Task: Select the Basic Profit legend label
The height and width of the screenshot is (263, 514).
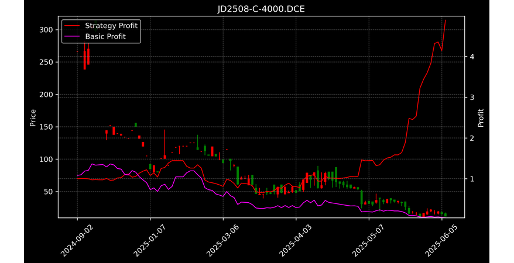Action: [105, 36]
